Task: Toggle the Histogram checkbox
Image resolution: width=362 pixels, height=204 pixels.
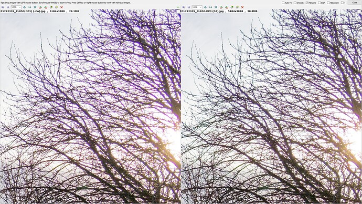Action: 328,3
